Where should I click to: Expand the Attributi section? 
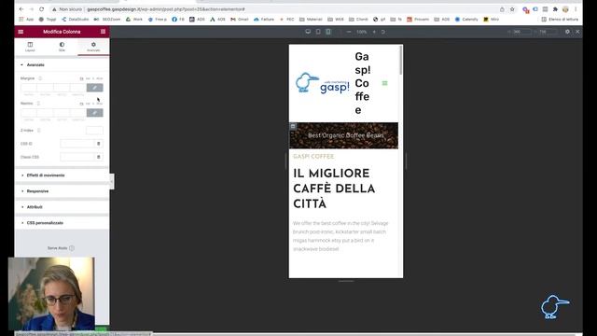coord(62,207)
